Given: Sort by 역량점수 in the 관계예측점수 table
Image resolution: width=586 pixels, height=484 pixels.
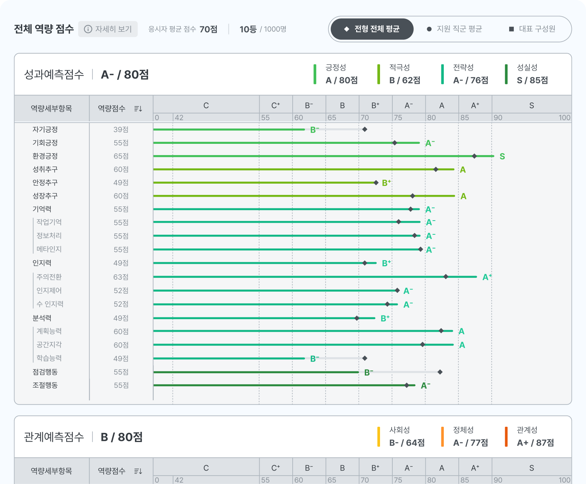Looking at the screenshot, I should [x=138, y=471].
